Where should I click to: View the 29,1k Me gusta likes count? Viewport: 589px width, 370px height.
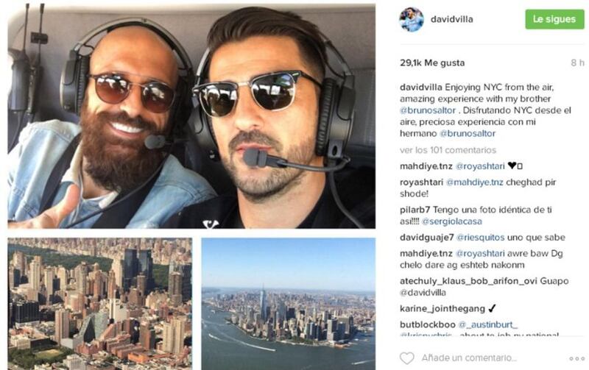pos(432,63)
